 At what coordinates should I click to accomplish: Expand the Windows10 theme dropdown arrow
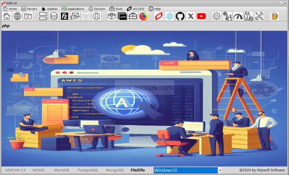(x=220, y=170)
